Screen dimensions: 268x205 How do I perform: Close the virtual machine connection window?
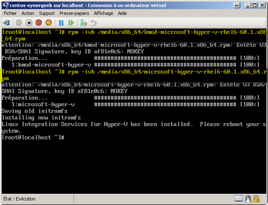262,6
